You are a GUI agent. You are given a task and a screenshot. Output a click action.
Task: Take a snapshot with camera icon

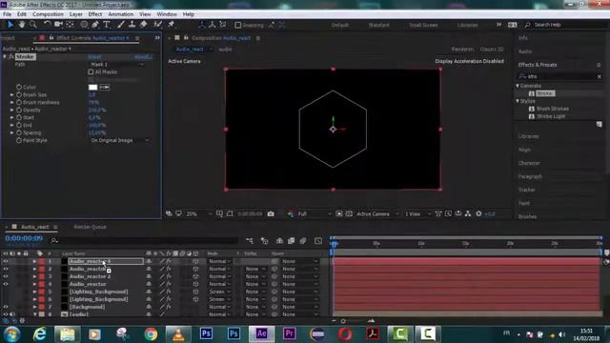pos(271,213)
